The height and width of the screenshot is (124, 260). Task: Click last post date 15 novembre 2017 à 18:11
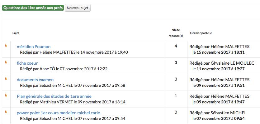click(x=220, y=52)
